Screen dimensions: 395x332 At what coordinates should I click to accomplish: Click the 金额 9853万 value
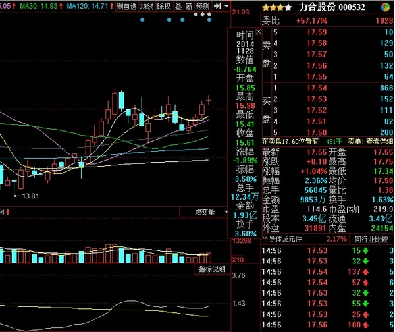point(313,200)
